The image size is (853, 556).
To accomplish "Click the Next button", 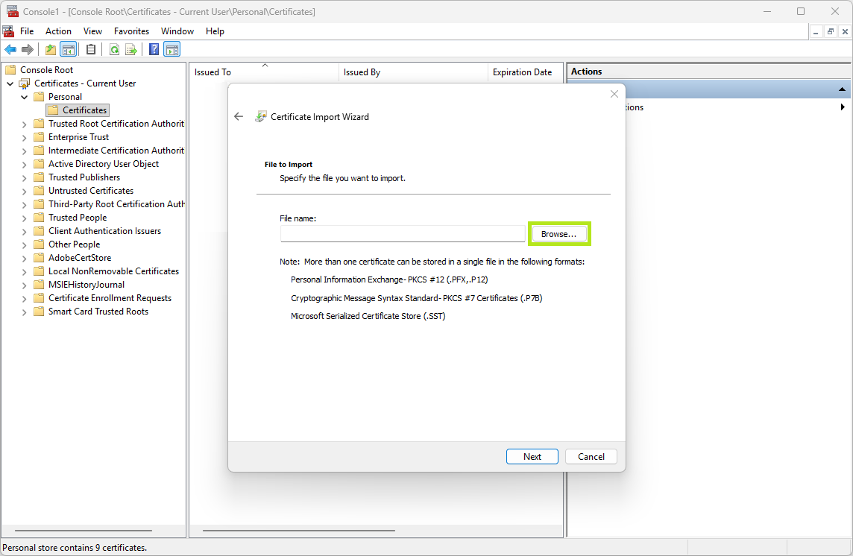I will [532, 456].
